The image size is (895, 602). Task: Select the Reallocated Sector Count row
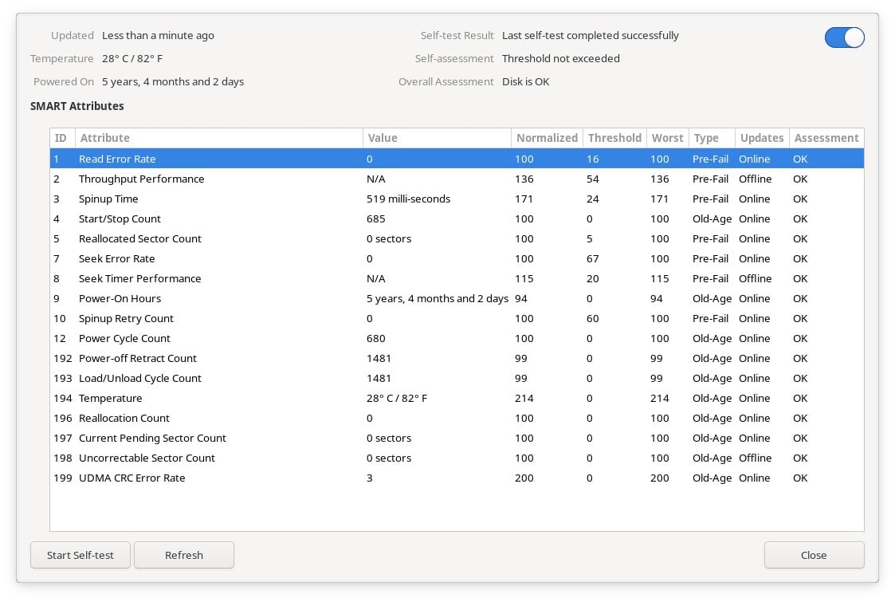coord(140,239)
